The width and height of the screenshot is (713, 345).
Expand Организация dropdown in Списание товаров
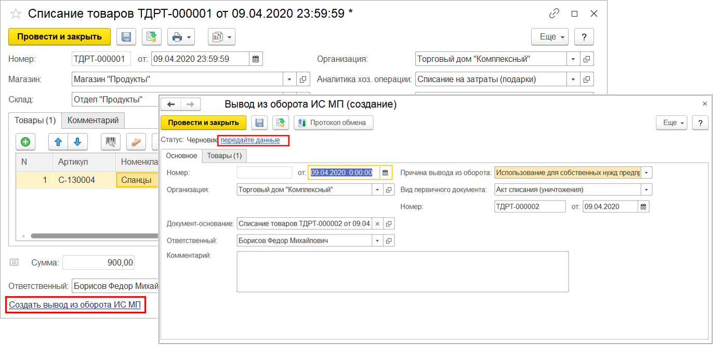coord(573,59)
